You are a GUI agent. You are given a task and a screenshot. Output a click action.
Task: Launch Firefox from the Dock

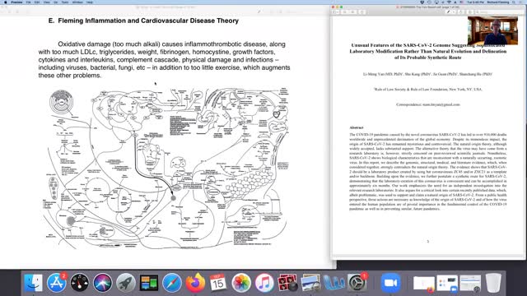pos(195,283)
